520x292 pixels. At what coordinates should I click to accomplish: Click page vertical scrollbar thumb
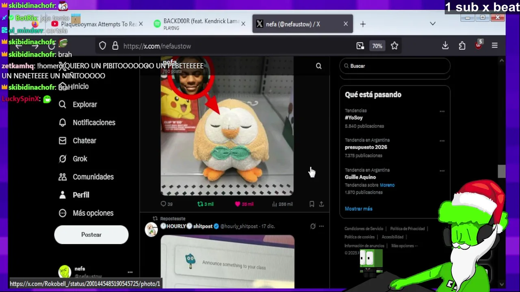(502, 172)
